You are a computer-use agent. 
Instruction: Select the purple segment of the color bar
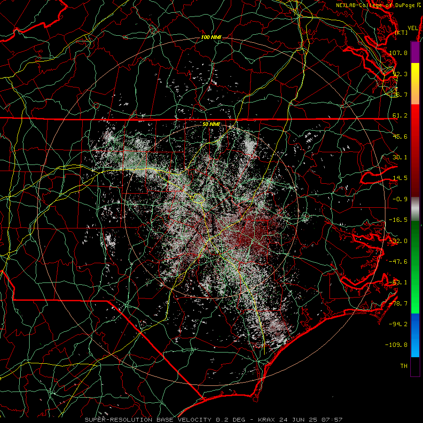[415, 52]
